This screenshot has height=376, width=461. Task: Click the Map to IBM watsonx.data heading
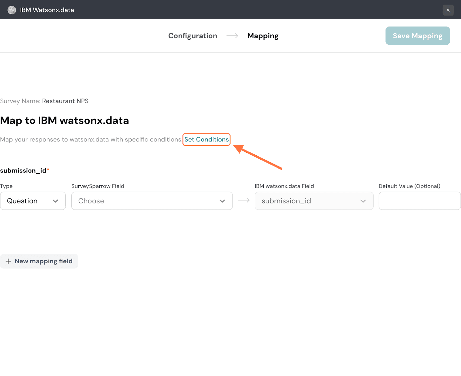(65, 120)
